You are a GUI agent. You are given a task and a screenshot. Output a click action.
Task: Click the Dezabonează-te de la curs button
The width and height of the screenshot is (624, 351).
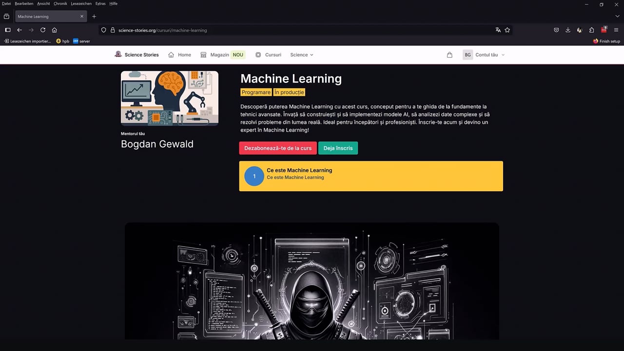(278, 148)
